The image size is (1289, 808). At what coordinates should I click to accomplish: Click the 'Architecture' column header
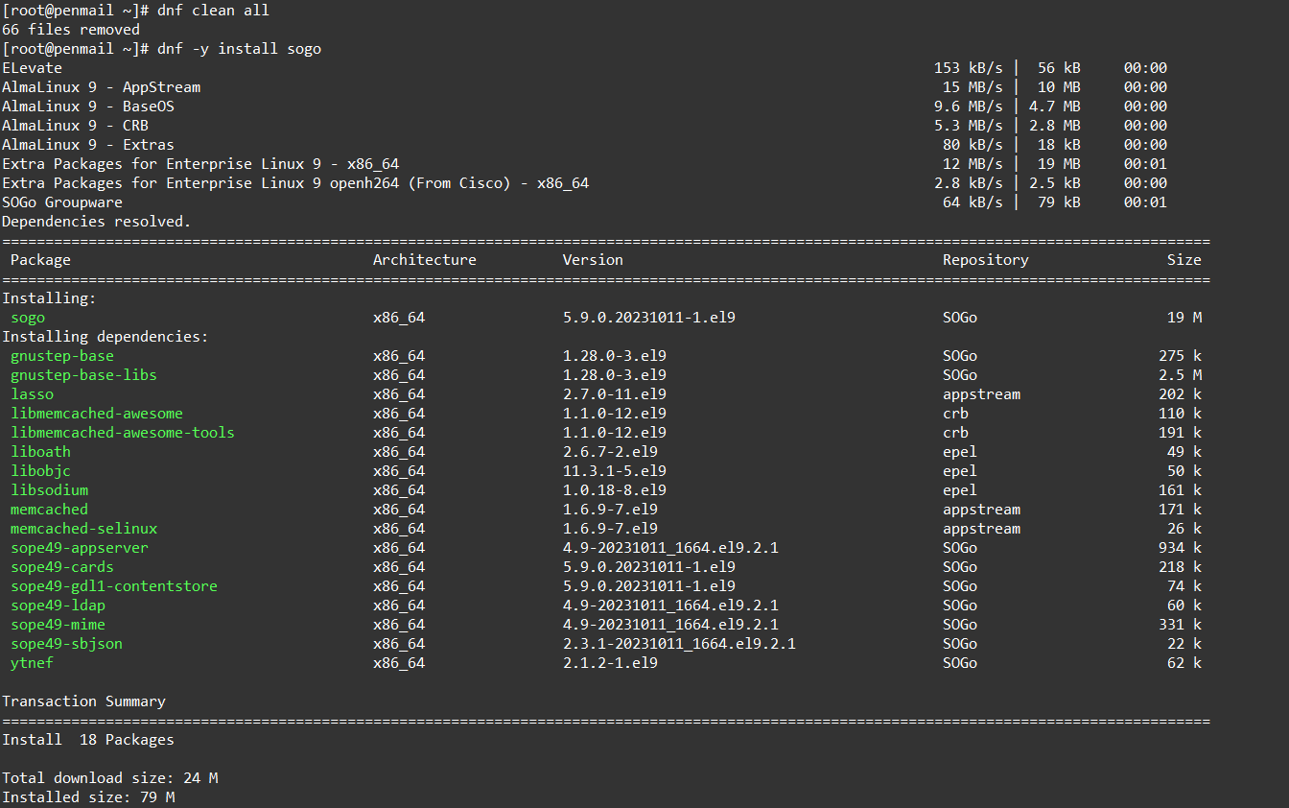(424, 260)
